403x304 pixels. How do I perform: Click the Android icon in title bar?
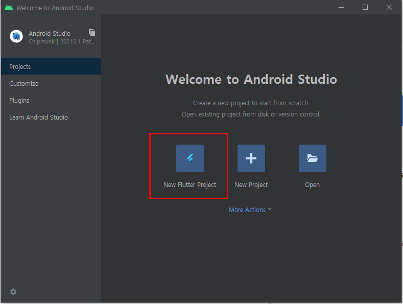tap(9, 8)
